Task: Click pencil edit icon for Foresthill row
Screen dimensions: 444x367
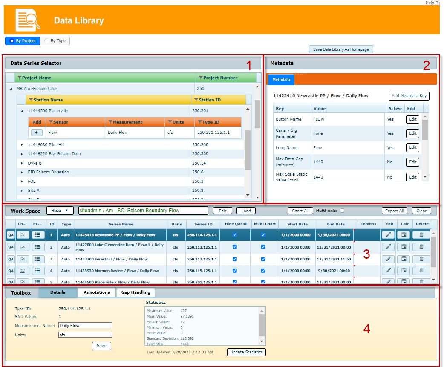Action: (389, 259)
